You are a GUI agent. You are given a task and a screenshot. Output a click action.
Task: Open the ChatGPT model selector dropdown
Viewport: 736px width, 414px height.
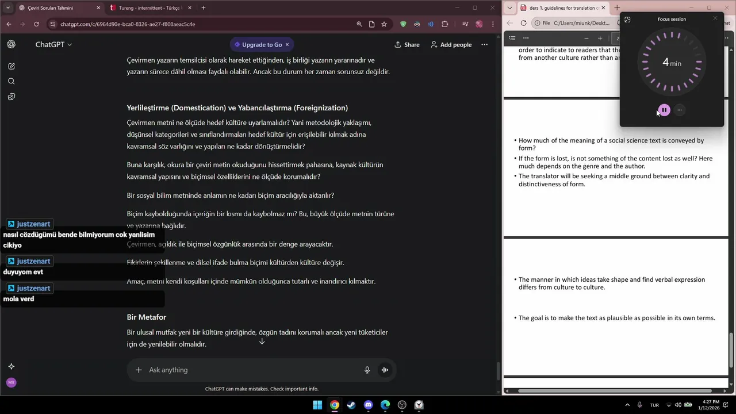pos(53,44)
